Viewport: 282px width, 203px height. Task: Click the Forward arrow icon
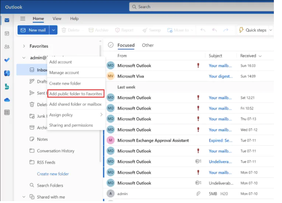[x=226, y=30]
